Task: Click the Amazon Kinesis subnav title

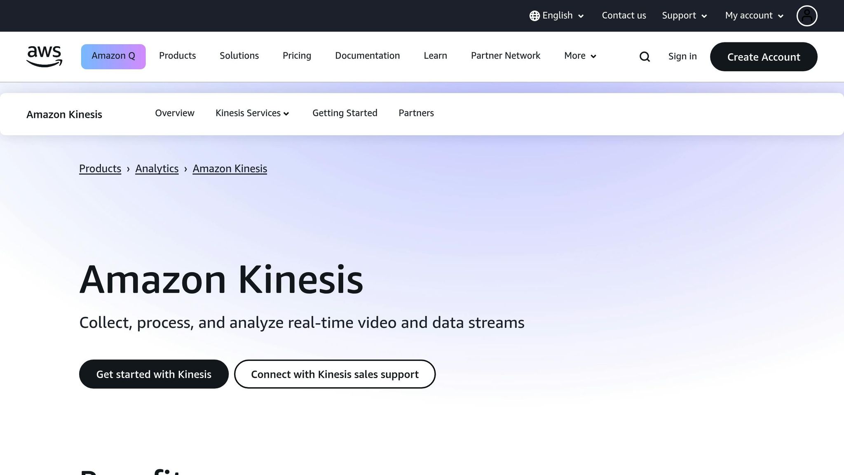Action: [x=64, y=114]
